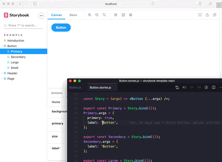Open the Button.js editor tab

(75, 87)
